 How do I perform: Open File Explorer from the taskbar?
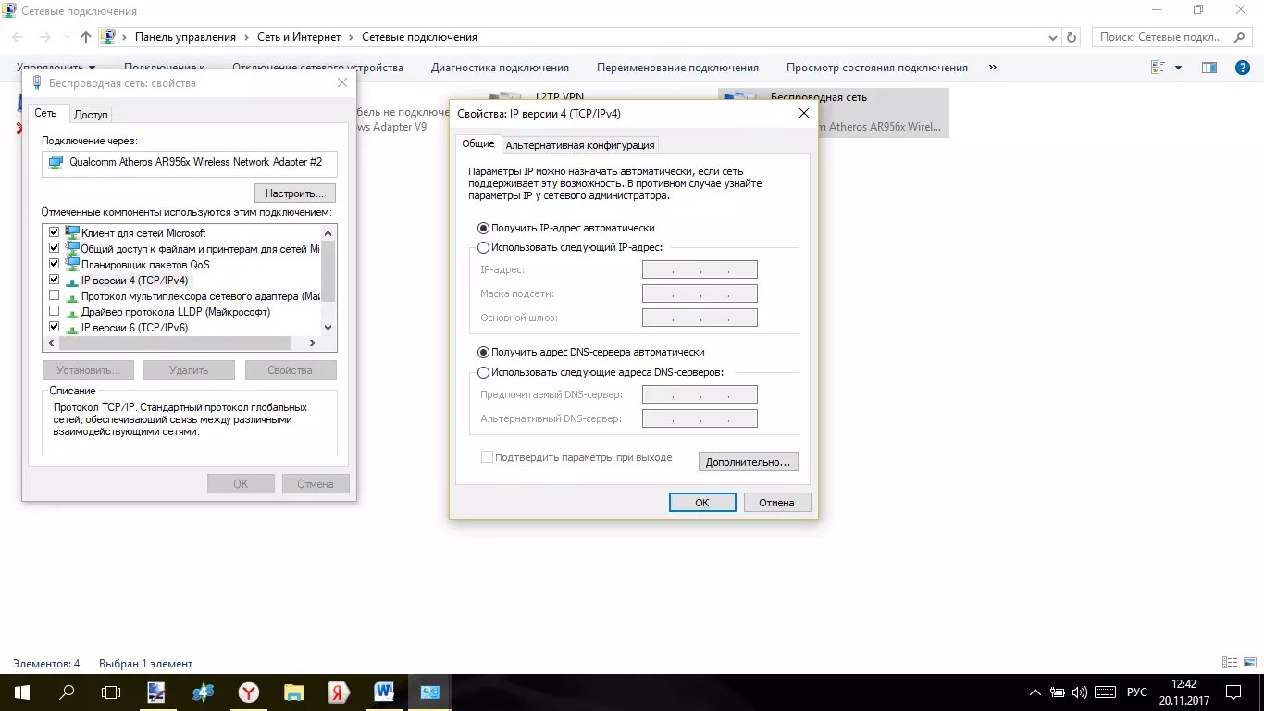tap(293, 692)
